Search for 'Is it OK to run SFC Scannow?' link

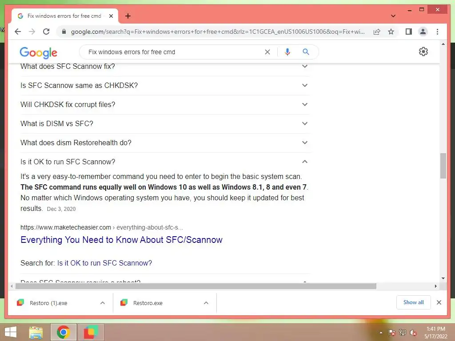coord(104,263)
